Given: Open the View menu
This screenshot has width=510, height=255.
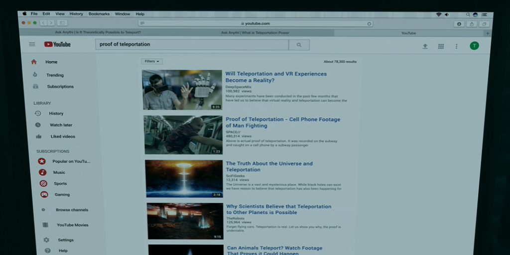Looking at the screenshot, I should pos(60,14).
